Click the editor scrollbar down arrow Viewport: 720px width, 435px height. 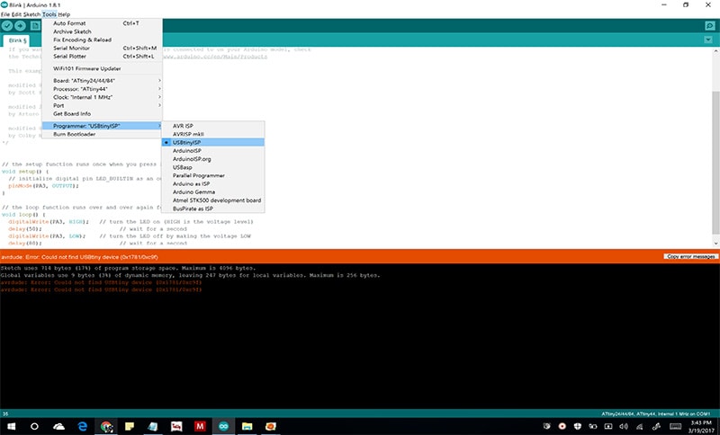[715, 244]
